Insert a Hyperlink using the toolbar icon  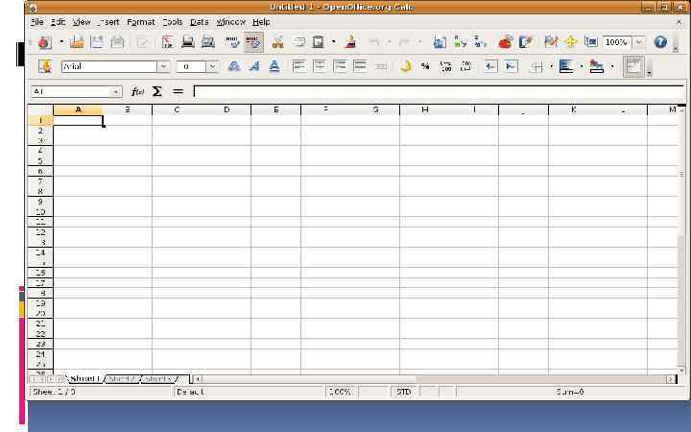(440, 42)
